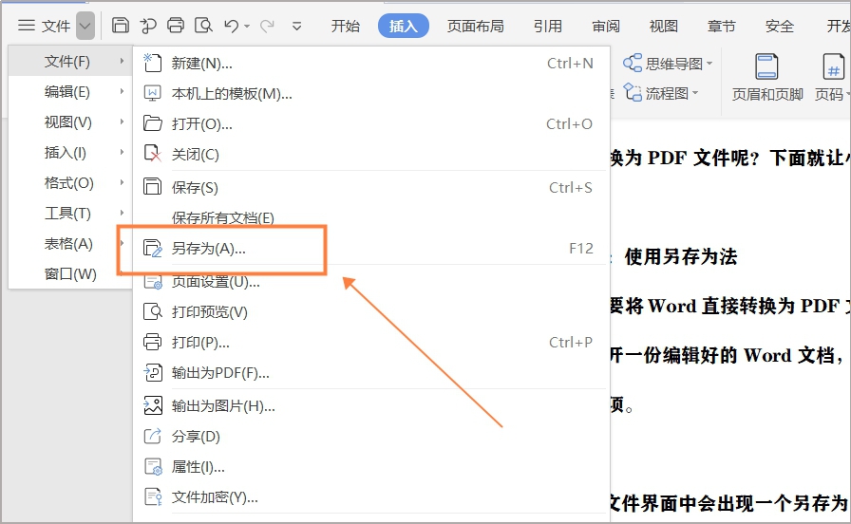Click the magnifier icon beside 打印预览(V)

(153, 311)
